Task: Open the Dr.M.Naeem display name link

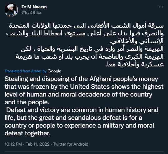Action: point(34,7)
